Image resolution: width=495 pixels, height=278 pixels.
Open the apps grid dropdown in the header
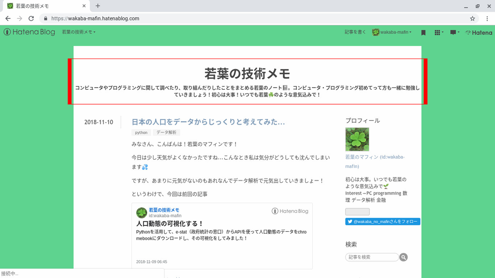click(438, 32)
